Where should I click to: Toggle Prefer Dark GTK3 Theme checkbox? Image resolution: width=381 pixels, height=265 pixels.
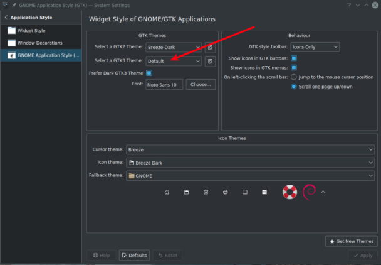click(x=149, y=73)
